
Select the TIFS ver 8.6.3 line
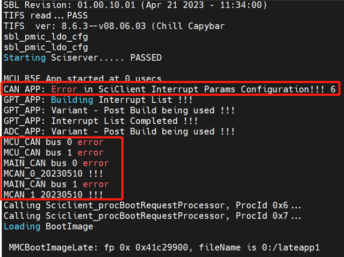tap(107, 26)
